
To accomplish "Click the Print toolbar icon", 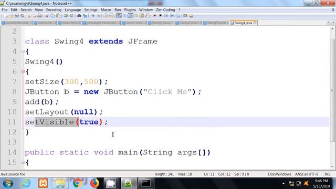I will pyautogui.click(x=39, y=16).
